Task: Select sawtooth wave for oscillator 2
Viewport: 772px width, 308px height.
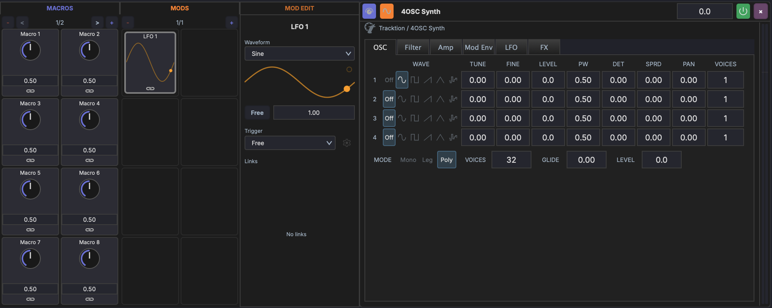Action: [428, 99]
